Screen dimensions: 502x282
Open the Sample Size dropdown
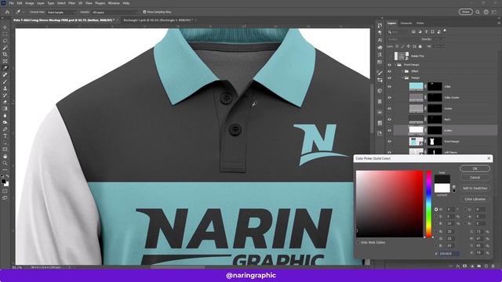61,13
